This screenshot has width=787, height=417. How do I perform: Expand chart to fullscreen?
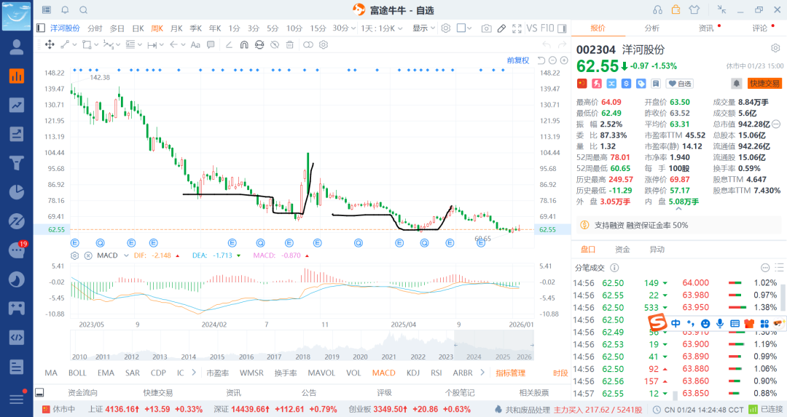517,28
